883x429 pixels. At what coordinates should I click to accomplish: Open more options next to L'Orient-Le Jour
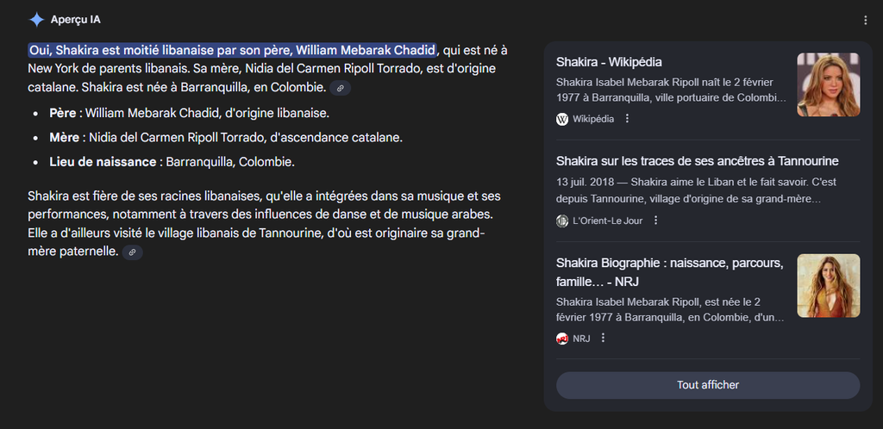(x=655, y=221)
